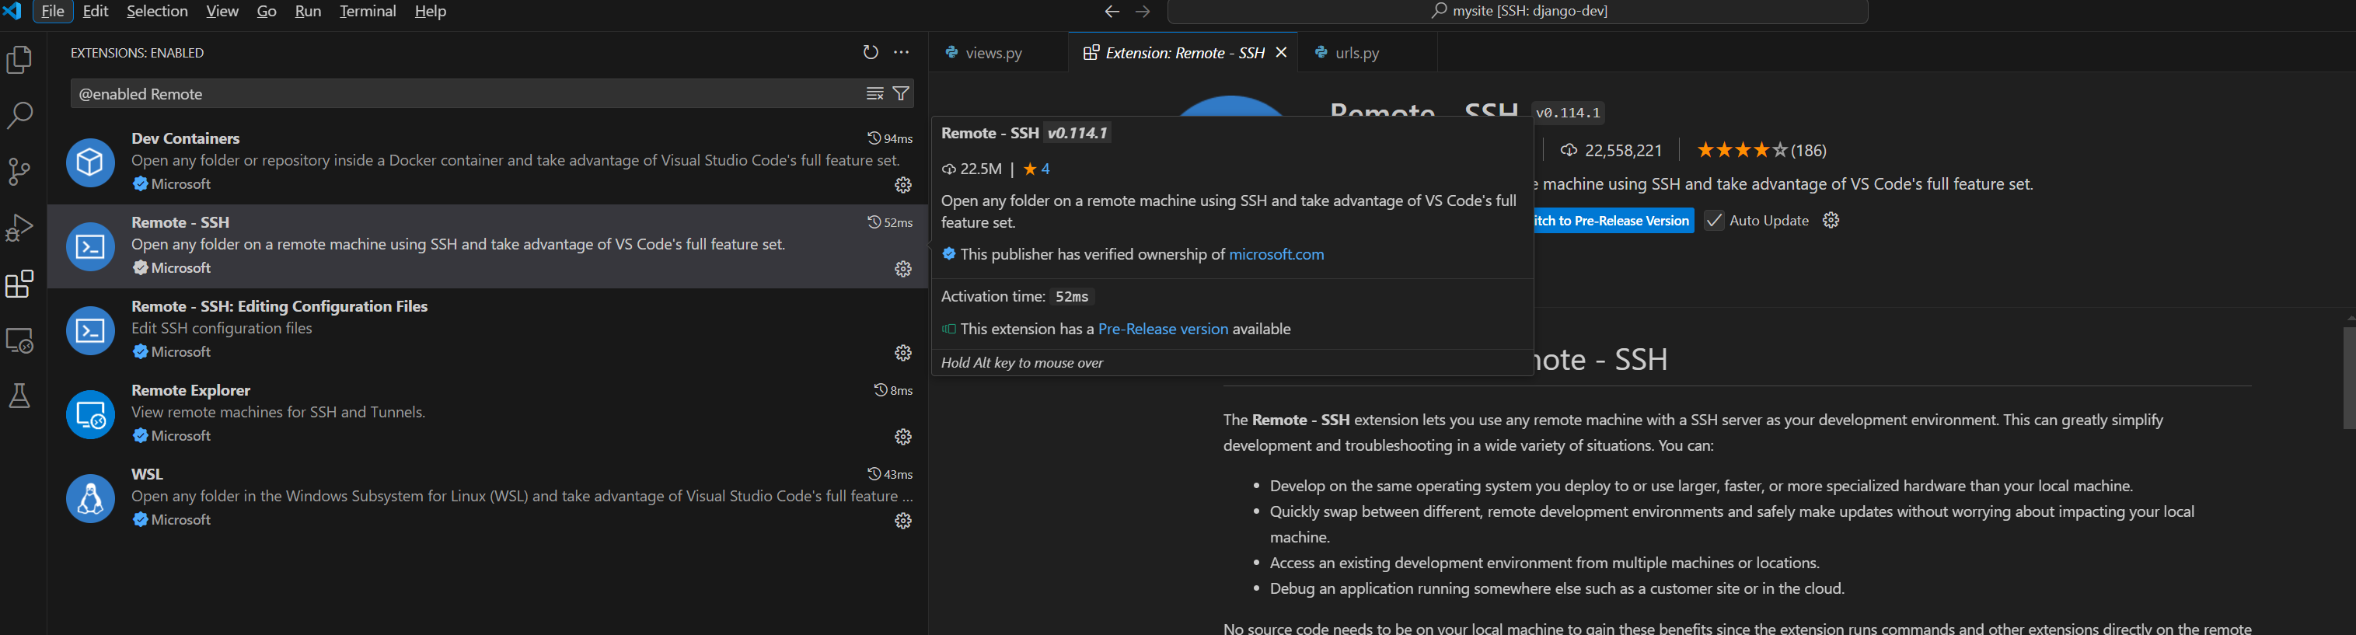Click activation time 8ms of Remote Explorer
Image resolution: width=2356 pixels, height=635 pixels.
(x=894, y=391)
